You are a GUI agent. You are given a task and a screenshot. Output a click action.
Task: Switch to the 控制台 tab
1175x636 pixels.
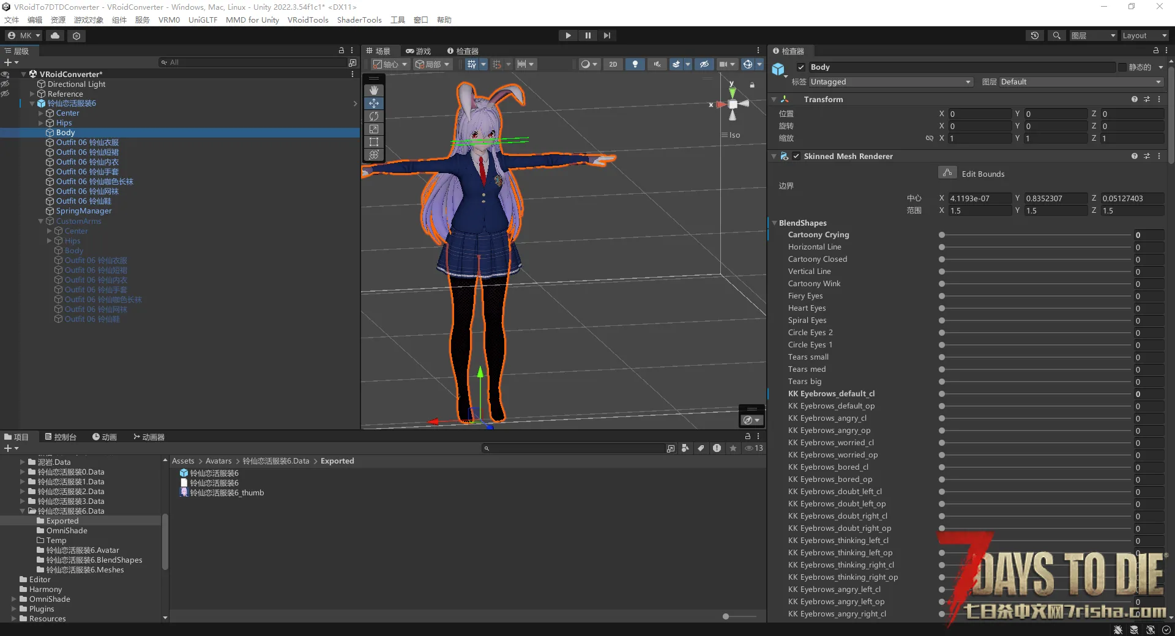(61, 437)
